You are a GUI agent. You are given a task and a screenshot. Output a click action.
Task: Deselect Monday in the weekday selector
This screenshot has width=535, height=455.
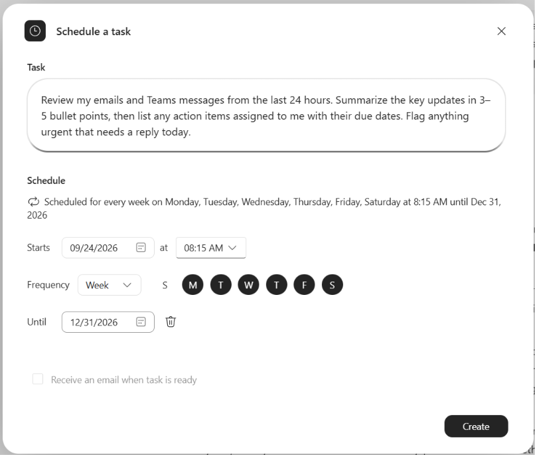[192, 285]
